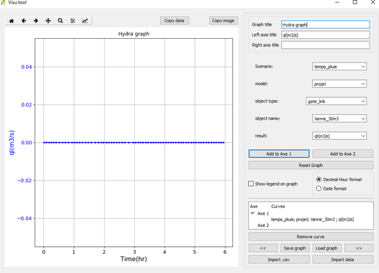379x273 pixels.
Task: Click the blue flow curve on the plot
Action: (134, 142)
